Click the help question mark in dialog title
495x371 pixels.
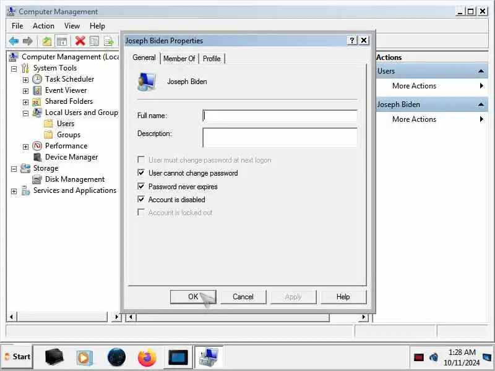352,40
